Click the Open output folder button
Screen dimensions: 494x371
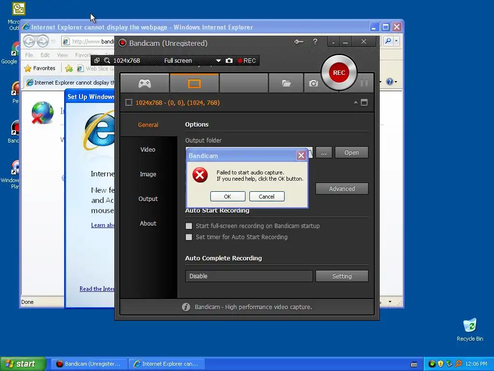[351, 152]
